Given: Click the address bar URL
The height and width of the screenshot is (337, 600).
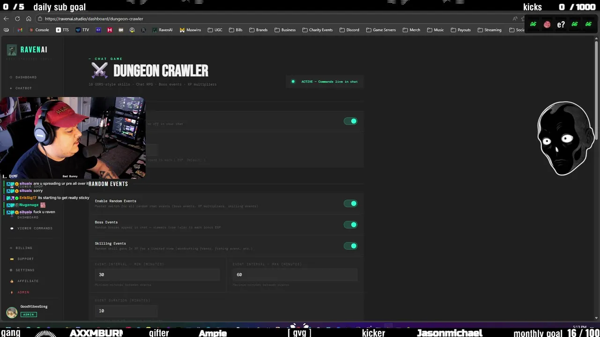Looking at the screenshot, I should (94, 19).
